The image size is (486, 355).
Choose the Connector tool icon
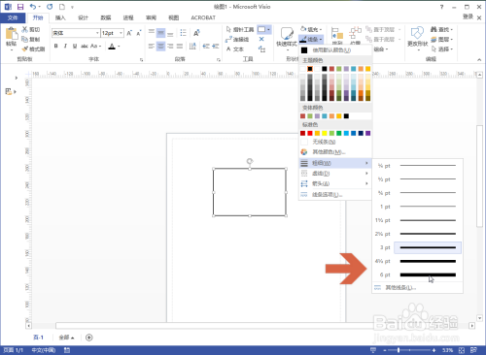click(228, 40)
